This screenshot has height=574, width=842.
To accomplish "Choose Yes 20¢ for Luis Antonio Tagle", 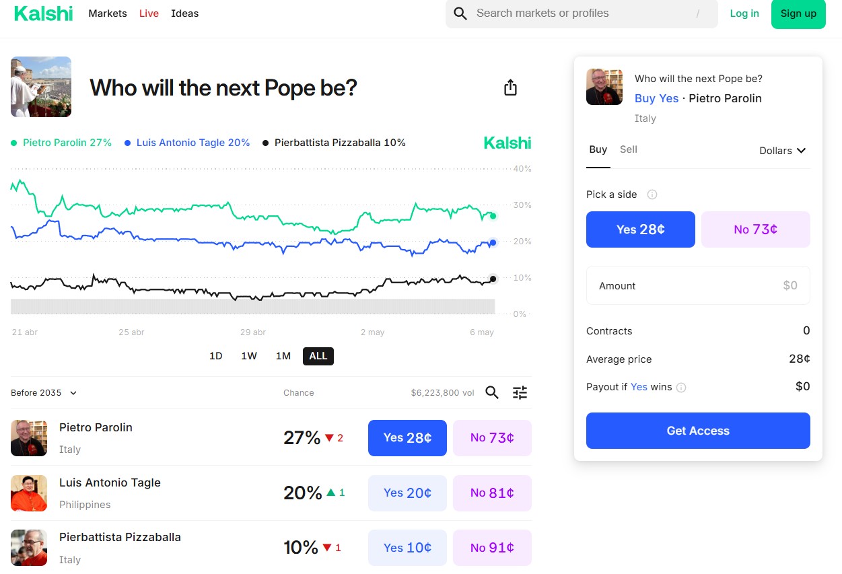I will (x=407, y=493).
